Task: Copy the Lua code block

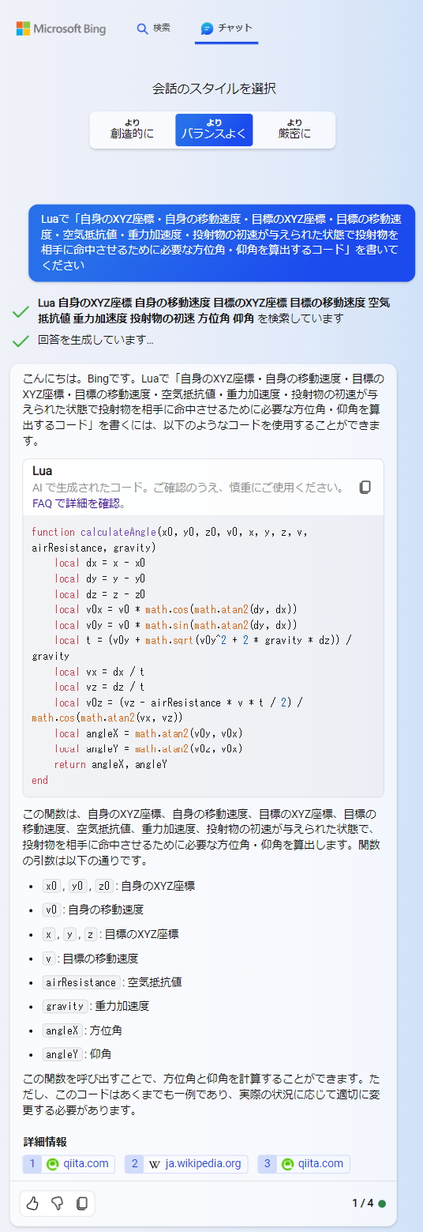Action: point(365,488)
